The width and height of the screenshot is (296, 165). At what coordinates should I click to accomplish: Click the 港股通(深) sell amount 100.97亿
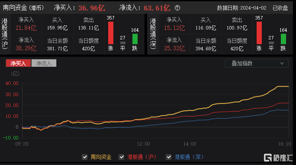pyautogui.click(x=237, y=28)
